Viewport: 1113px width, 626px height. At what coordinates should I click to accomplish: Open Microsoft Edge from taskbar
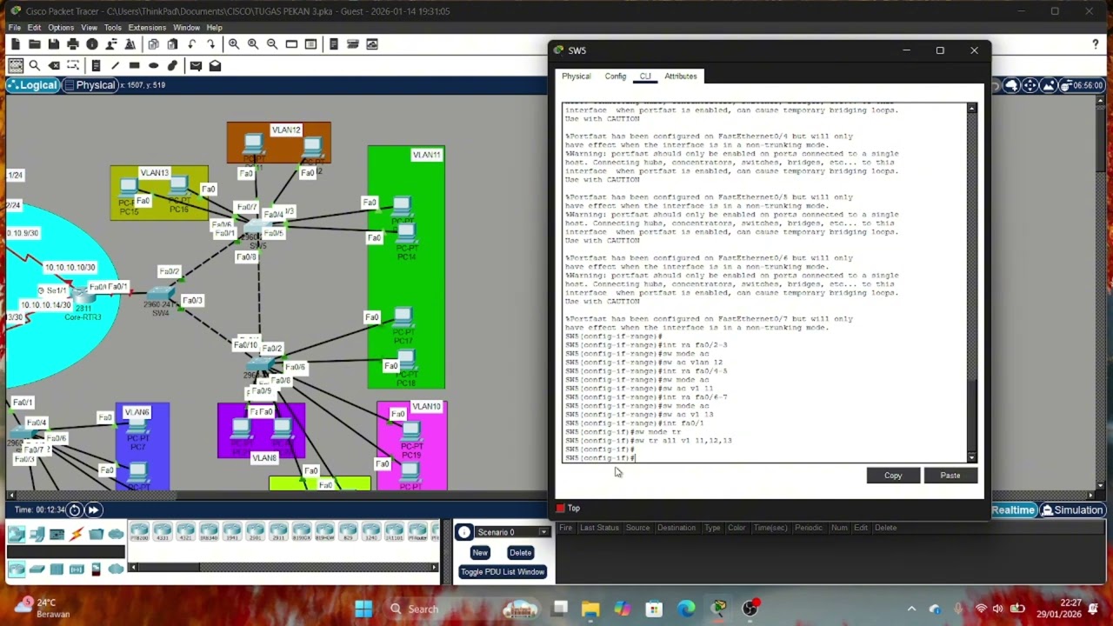click(687, 609)
